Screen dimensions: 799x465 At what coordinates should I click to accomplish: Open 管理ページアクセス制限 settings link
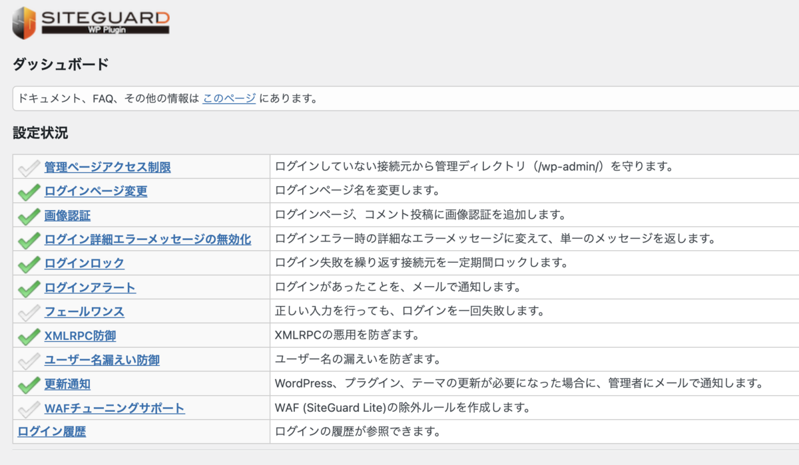pos(107,167)
